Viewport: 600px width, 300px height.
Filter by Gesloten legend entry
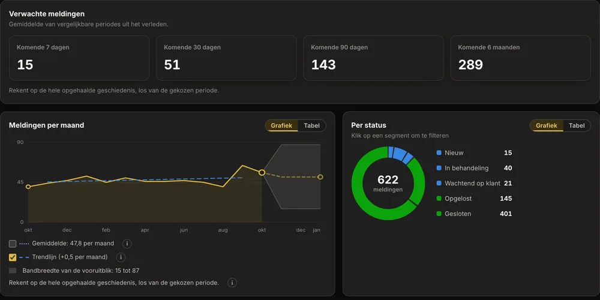tap(474, 214)
